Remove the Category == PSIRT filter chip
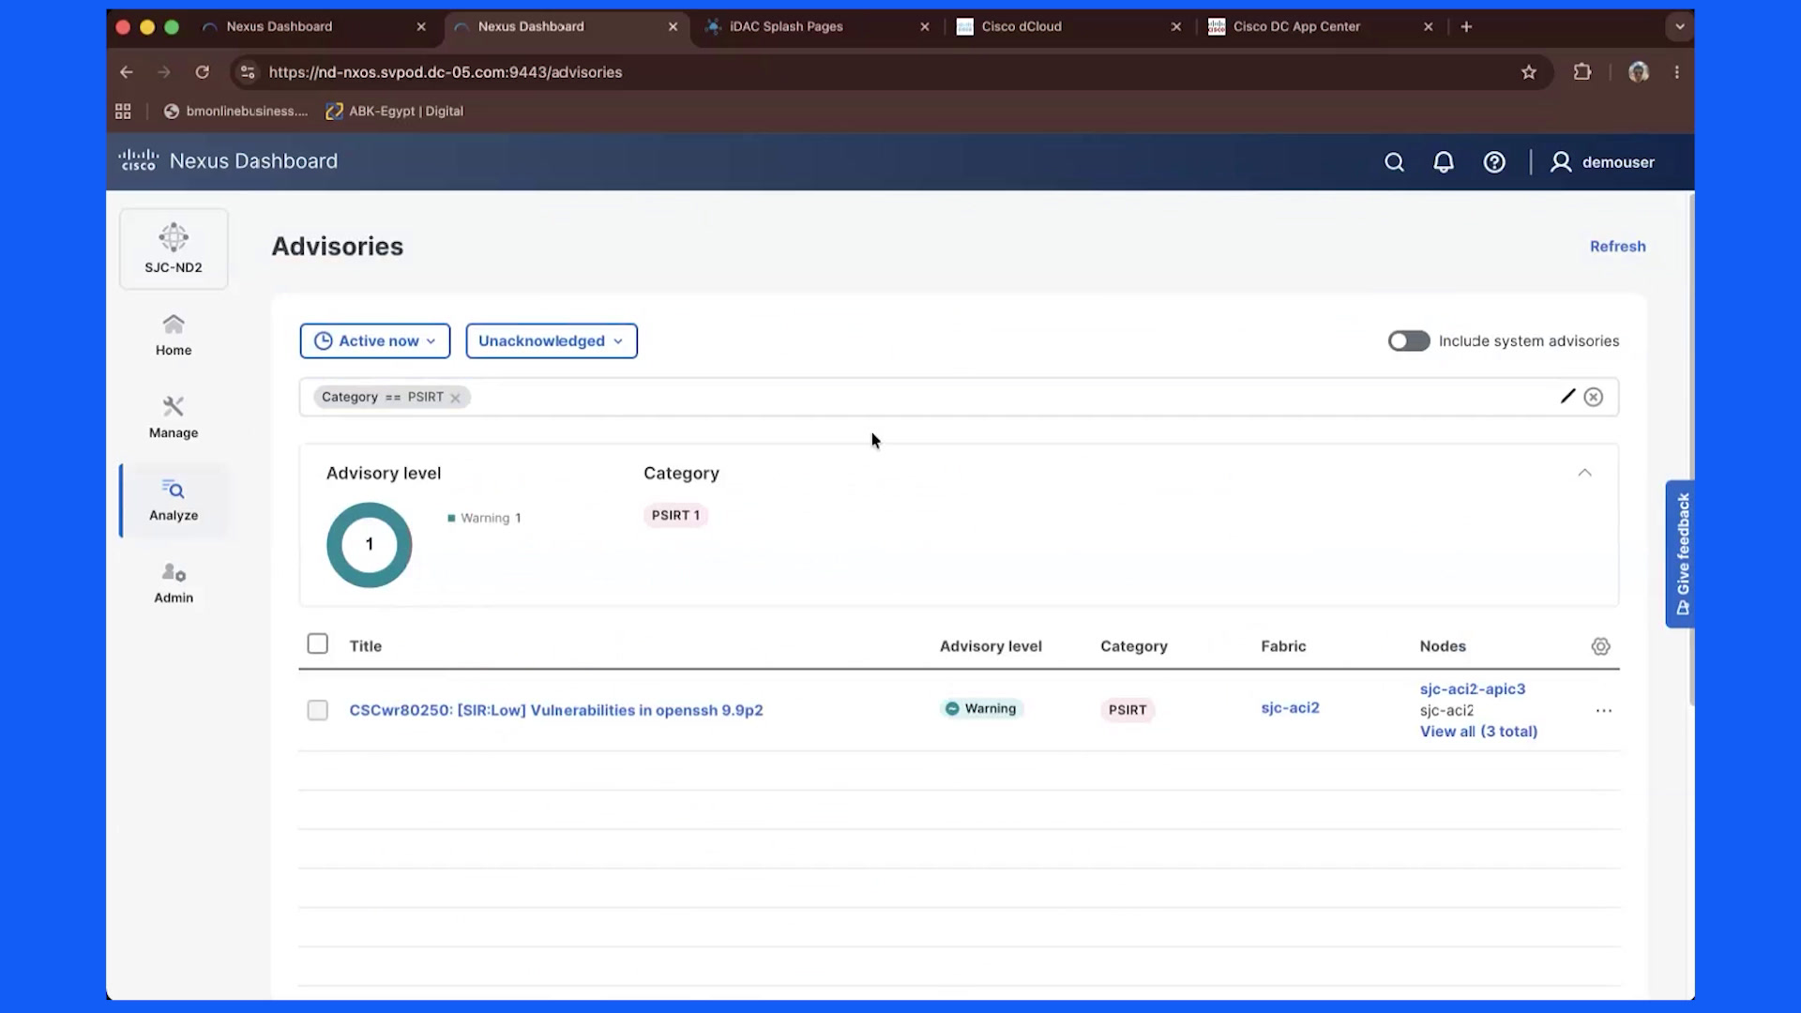Screen dimensions: 1801x1013 coord(455,398)
